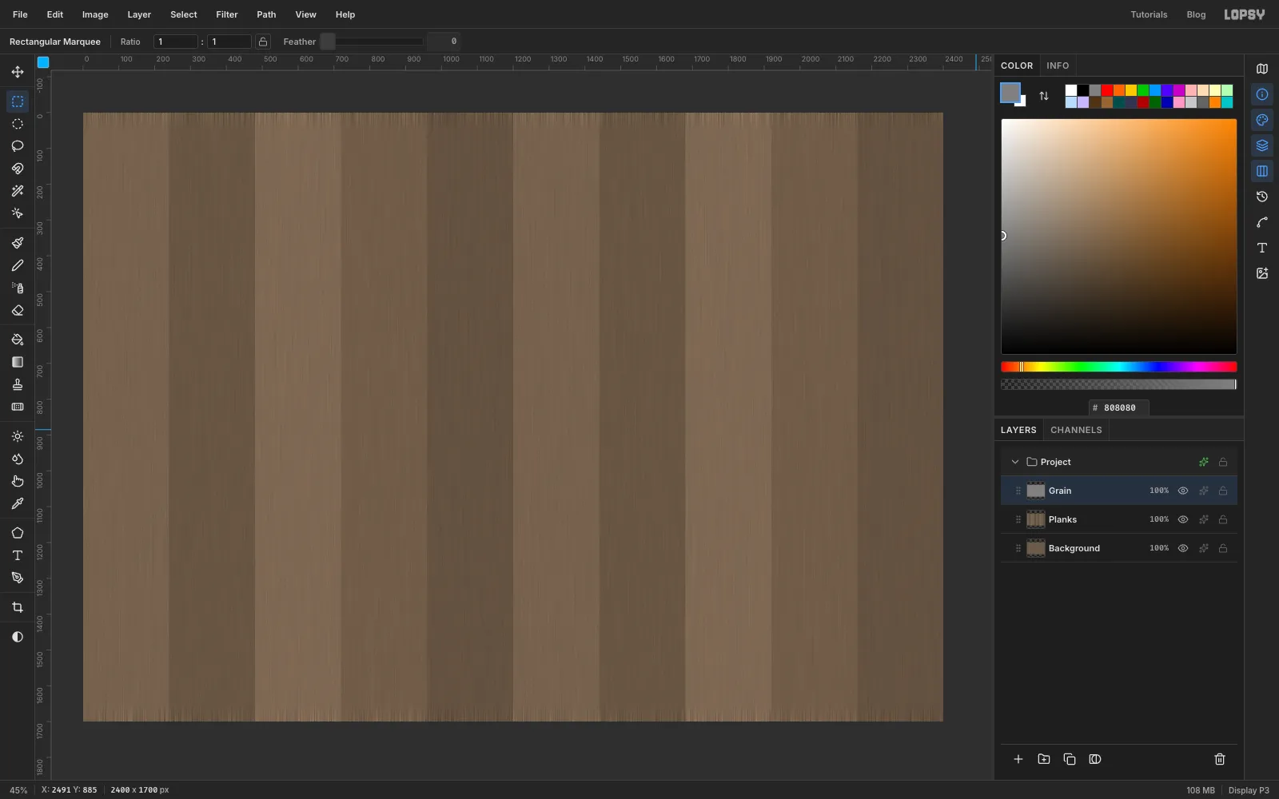1279x799 pixels.
Task: Add a layer mask icon
Action: click(1095, 759)
